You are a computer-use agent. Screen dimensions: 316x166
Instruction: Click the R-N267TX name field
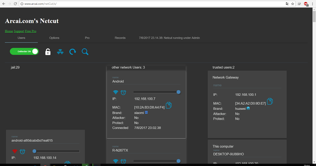(146, 150)
